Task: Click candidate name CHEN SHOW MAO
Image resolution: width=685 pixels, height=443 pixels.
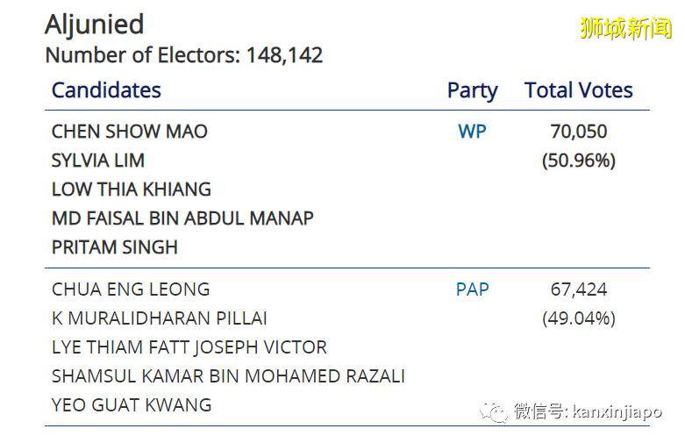Action: pos(130,132)
